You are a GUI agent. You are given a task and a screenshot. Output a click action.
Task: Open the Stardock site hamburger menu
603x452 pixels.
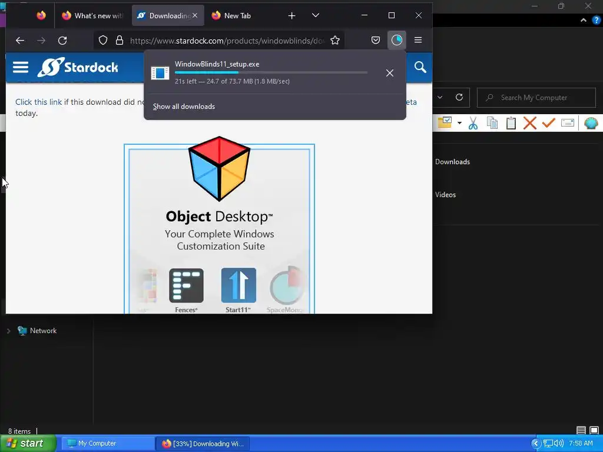pyautogui.click(x=21, y=67)
